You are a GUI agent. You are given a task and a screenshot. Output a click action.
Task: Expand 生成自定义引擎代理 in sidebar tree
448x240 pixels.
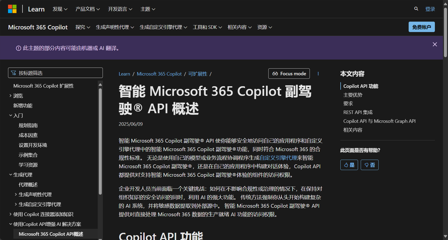pos(16,204)
